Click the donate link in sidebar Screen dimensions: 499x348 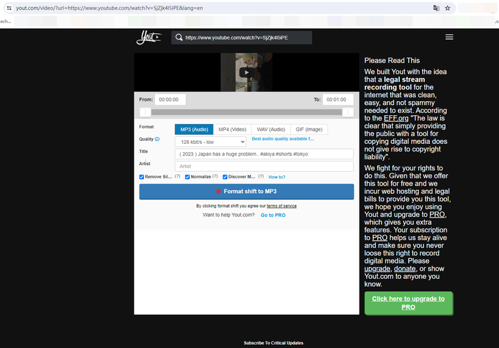pos(404,269)
